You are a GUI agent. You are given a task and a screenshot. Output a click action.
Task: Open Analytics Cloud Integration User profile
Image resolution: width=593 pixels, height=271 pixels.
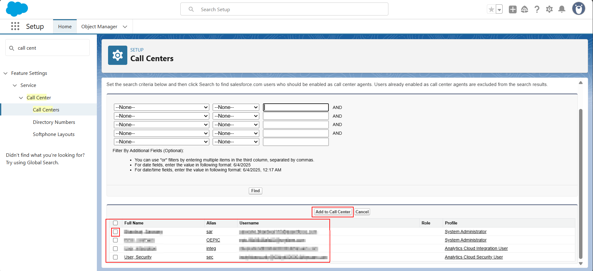476,249
